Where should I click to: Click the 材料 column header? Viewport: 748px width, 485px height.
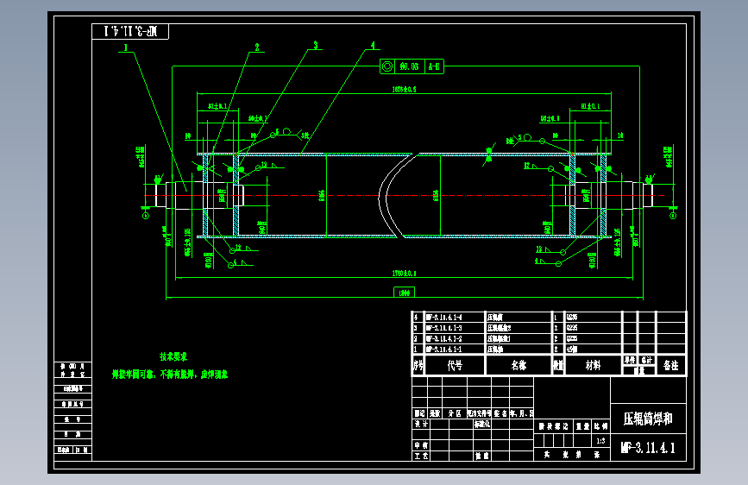coord(593,365)
